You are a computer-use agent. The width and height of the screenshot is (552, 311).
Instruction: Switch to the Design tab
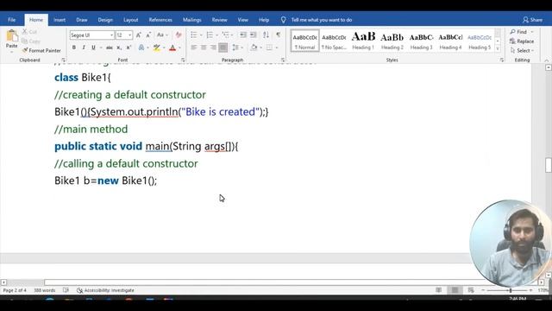click(105, 20)
